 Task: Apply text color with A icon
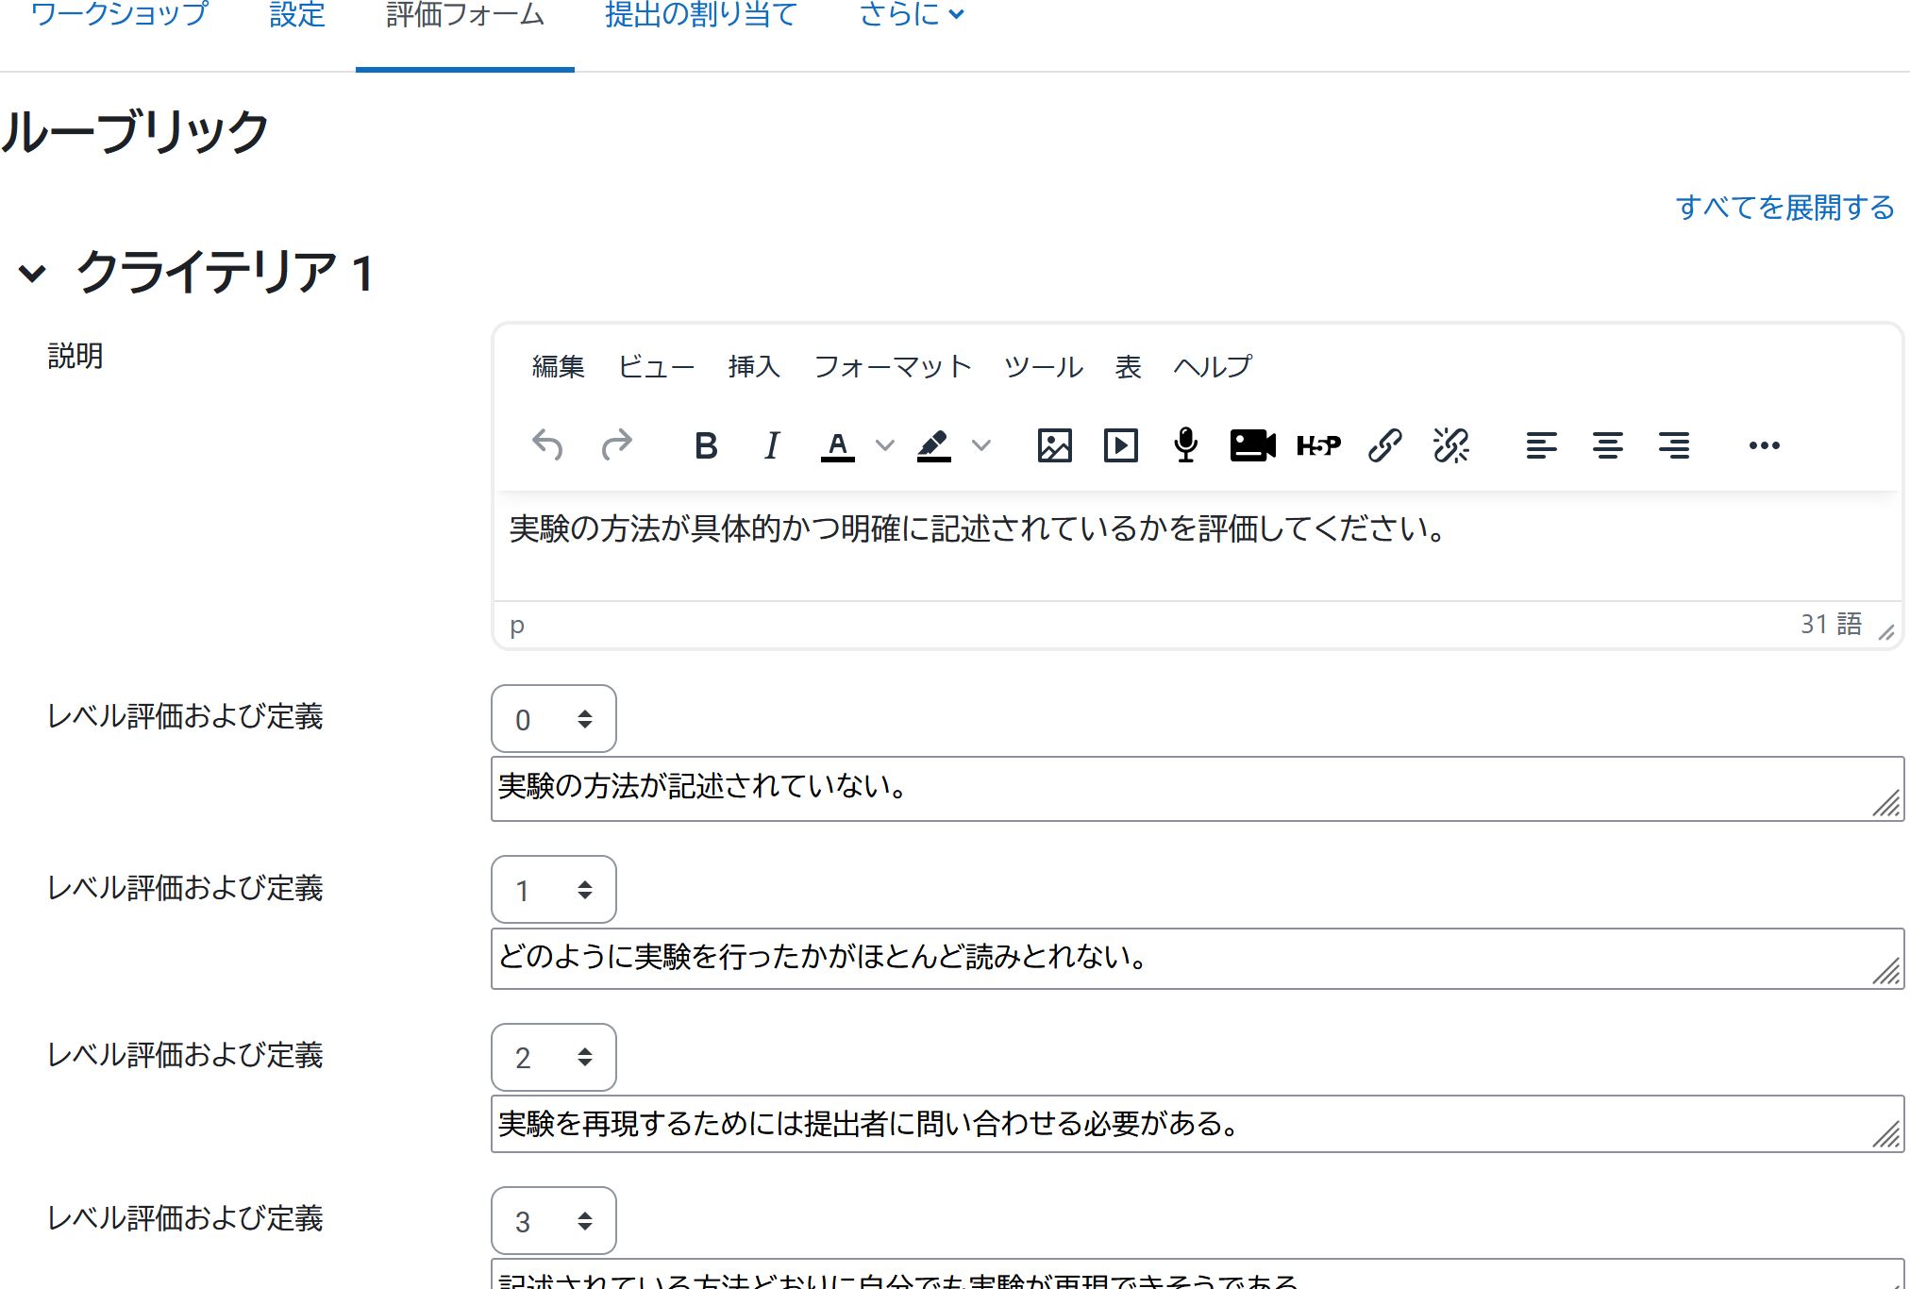837,444
